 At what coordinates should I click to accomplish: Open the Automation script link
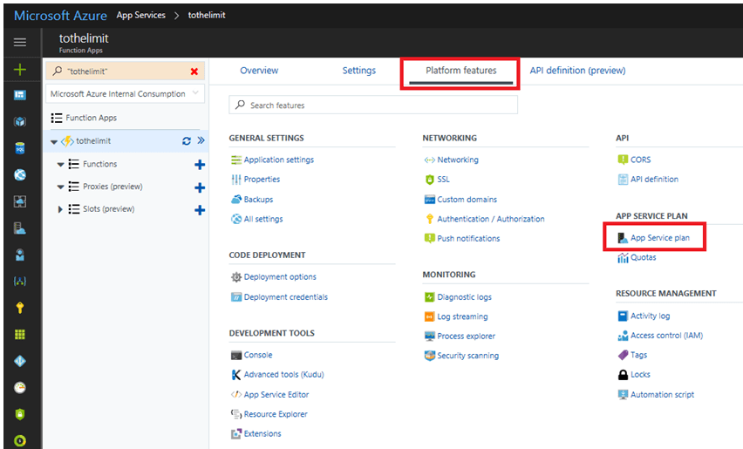(x=663, y=395)
